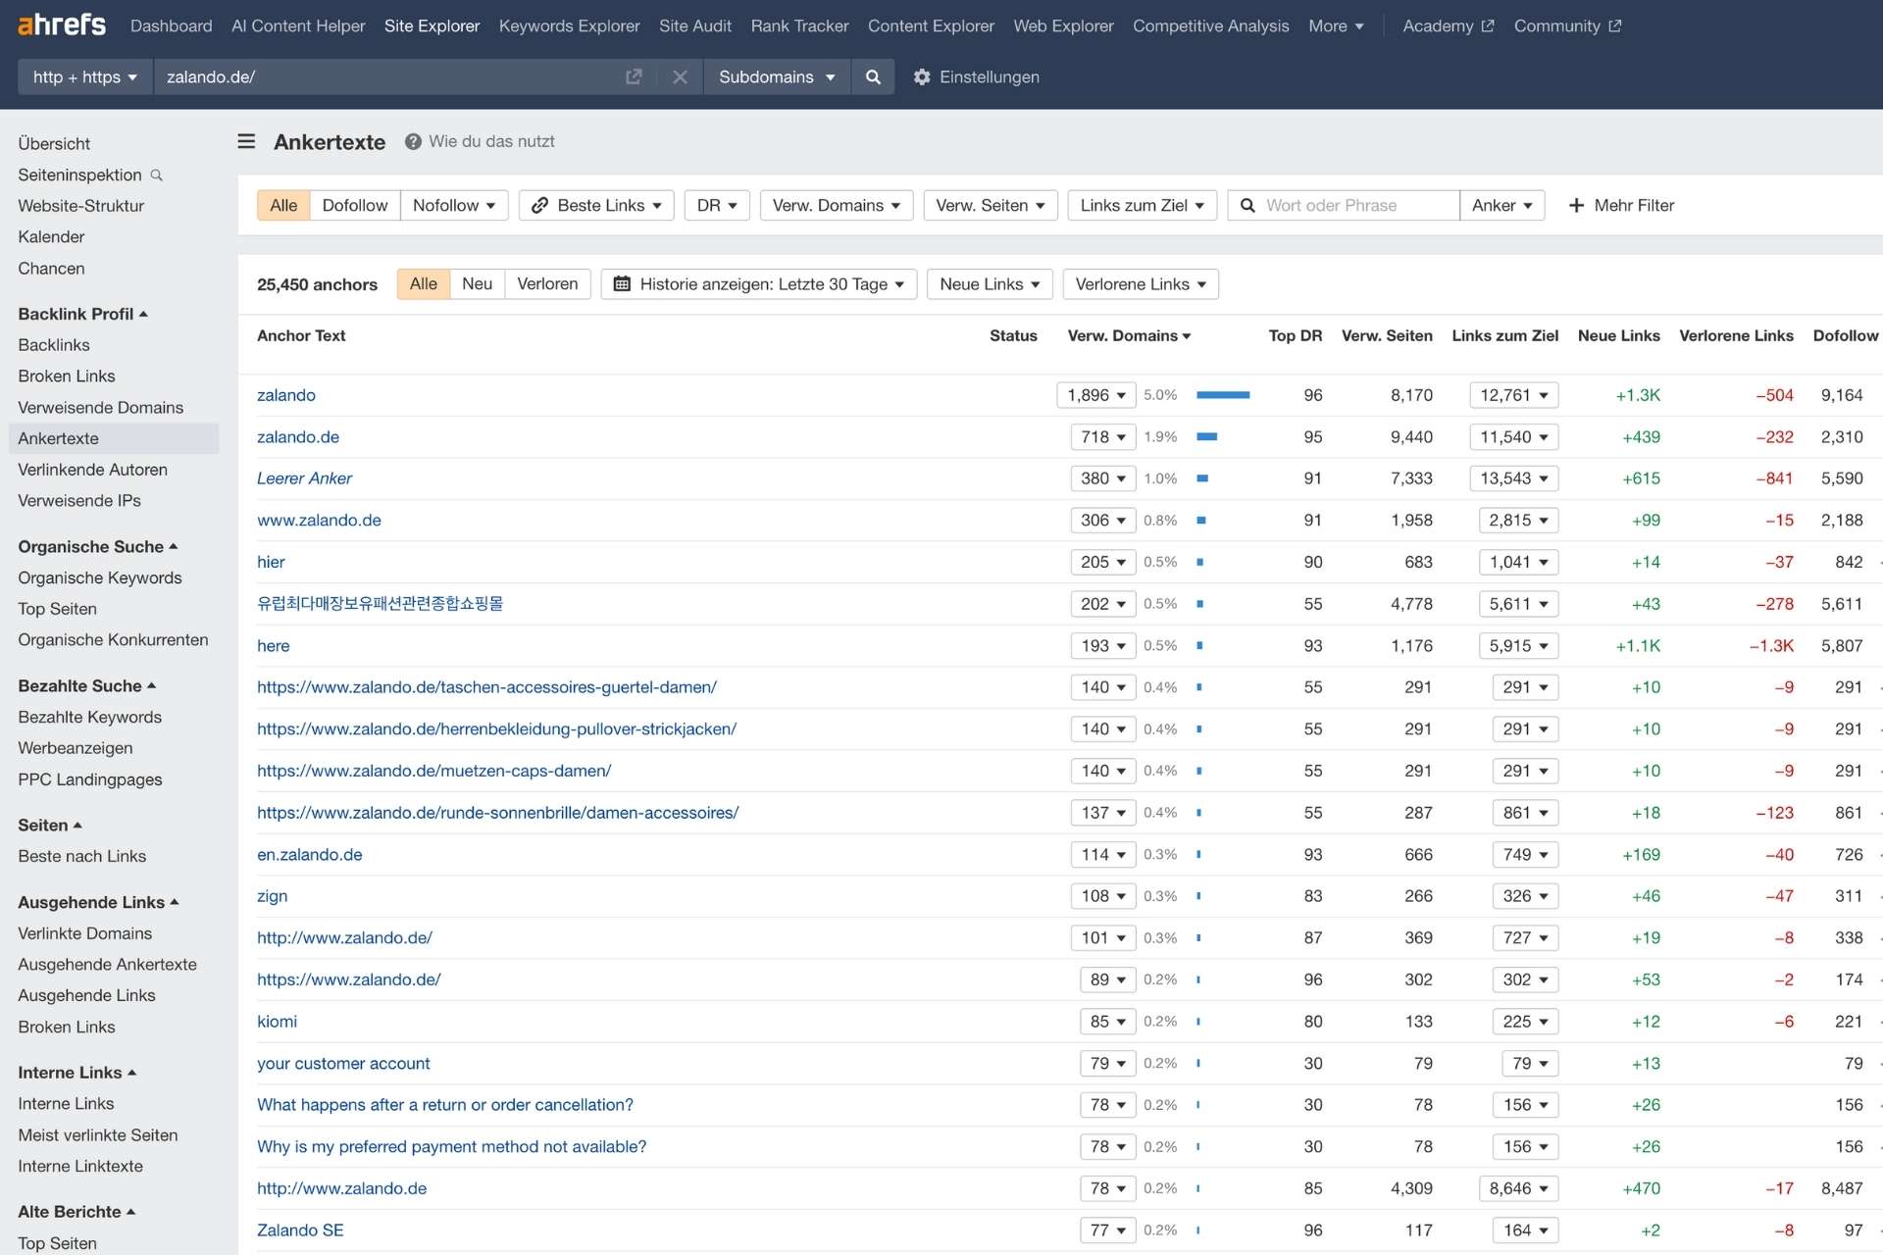
Task: Open Beste Links filter dropdown
Action: click(596, 205)
